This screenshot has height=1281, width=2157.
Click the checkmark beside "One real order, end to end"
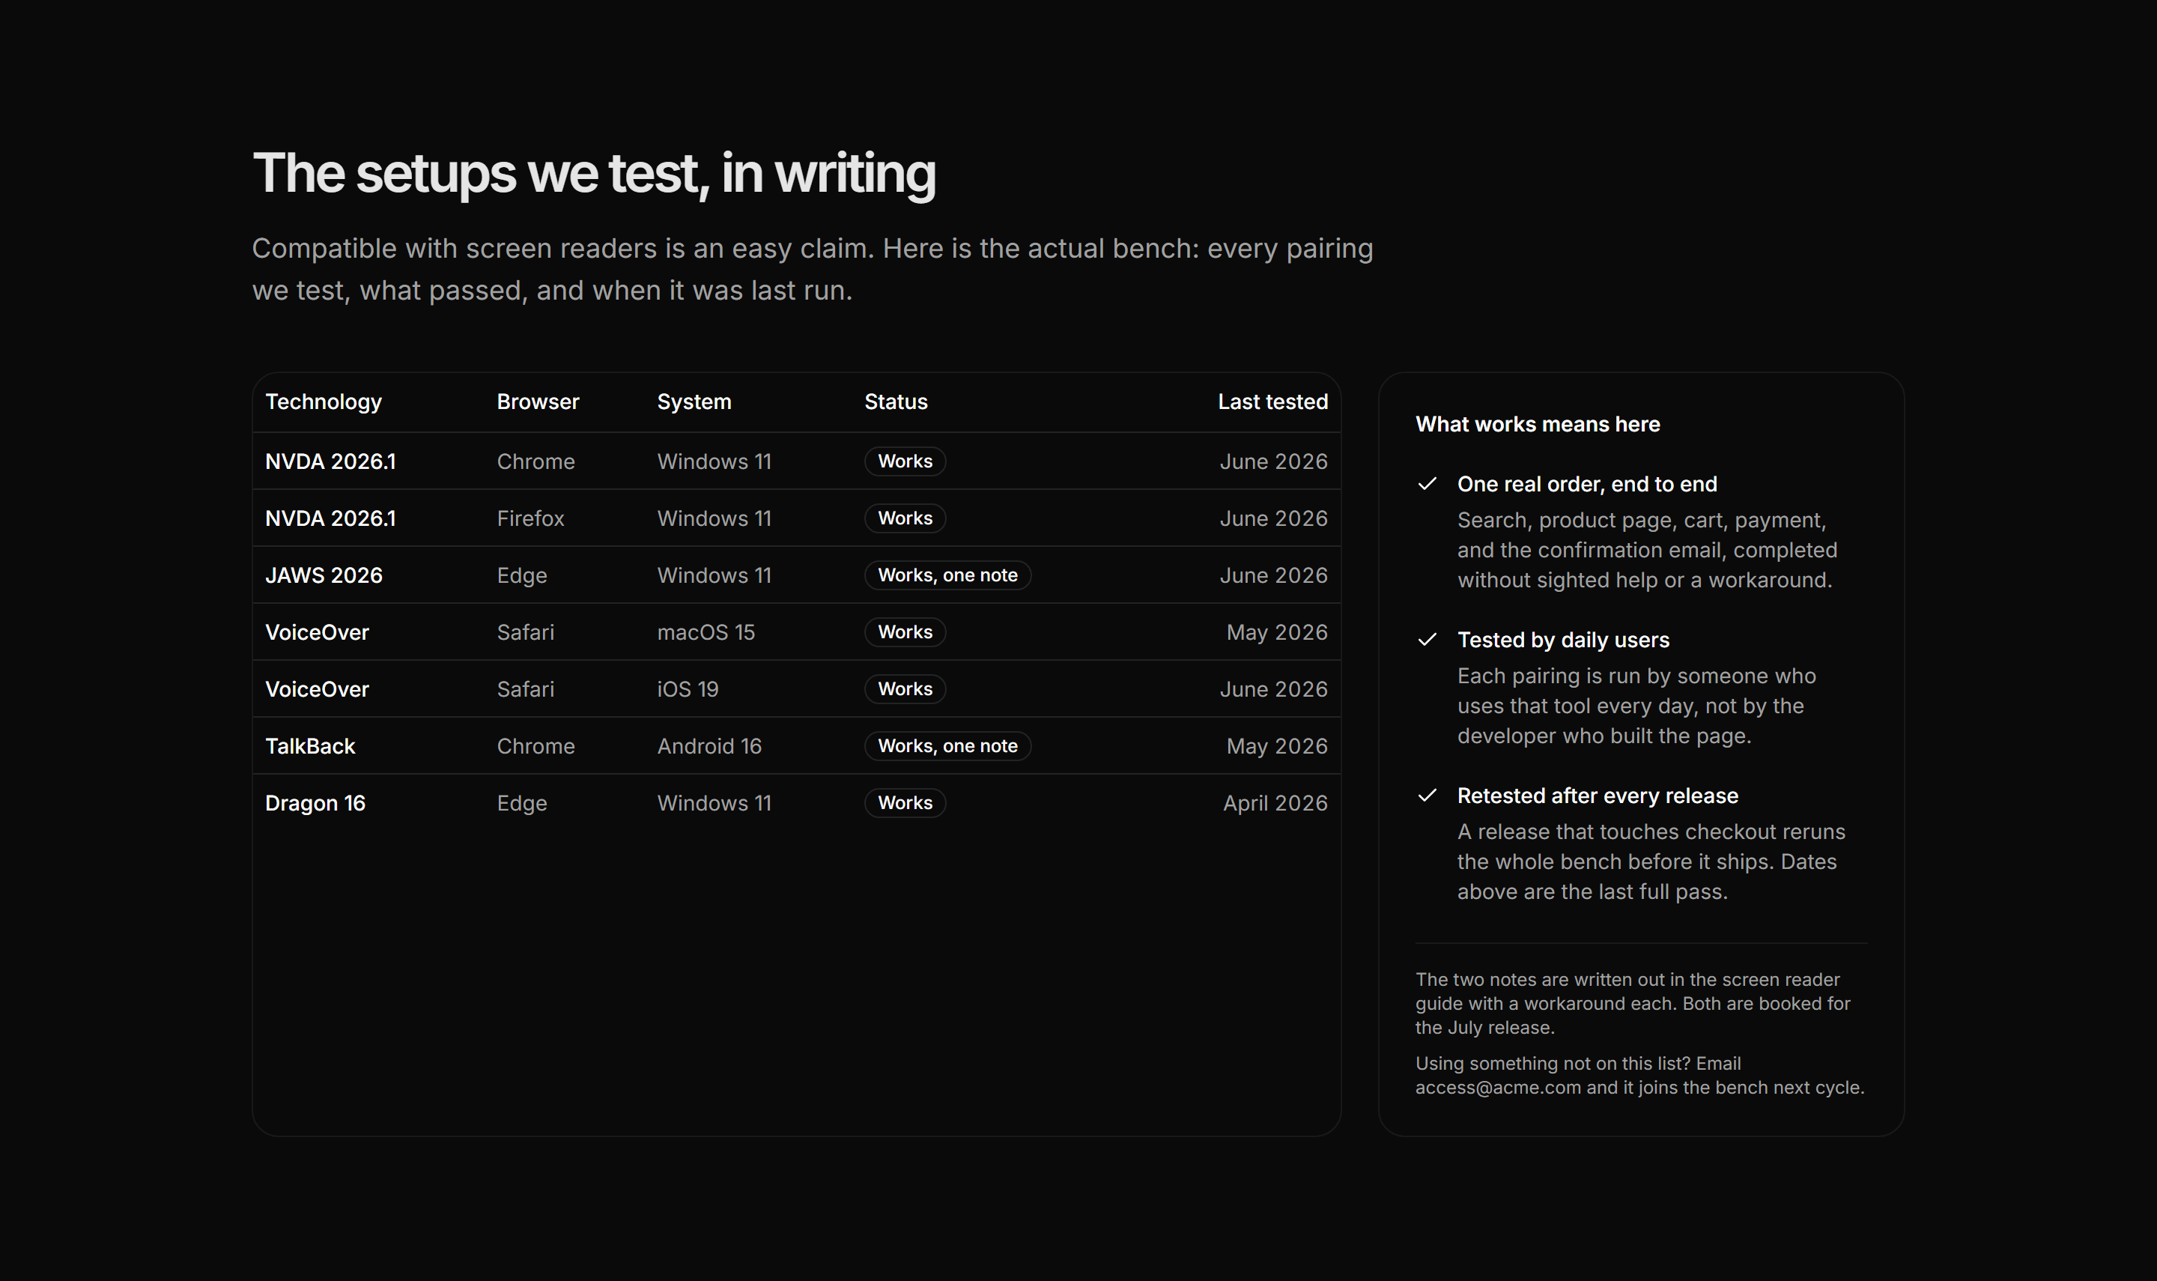[1427, 484]
